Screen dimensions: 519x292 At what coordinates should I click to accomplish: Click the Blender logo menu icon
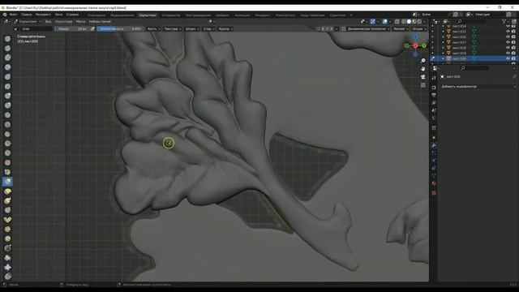tap(5, 15)
